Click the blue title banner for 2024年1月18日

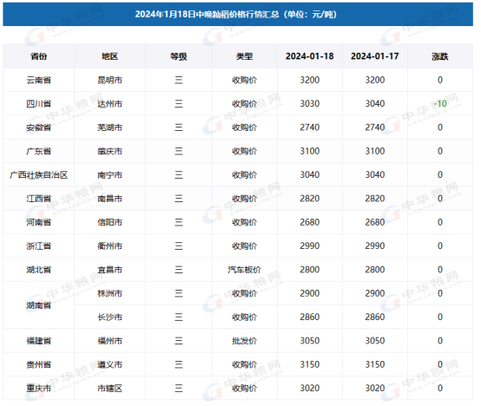coord(238,15)
